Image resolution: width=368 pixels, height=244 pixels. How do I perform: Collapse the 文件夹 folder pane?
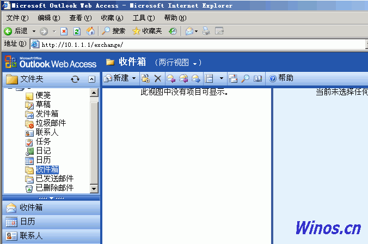click(91, 80)
